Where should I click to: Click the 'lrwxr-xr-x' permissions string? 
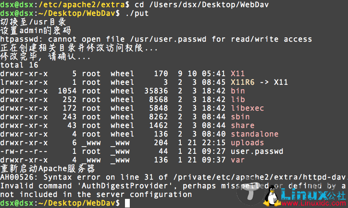(24, 82)
